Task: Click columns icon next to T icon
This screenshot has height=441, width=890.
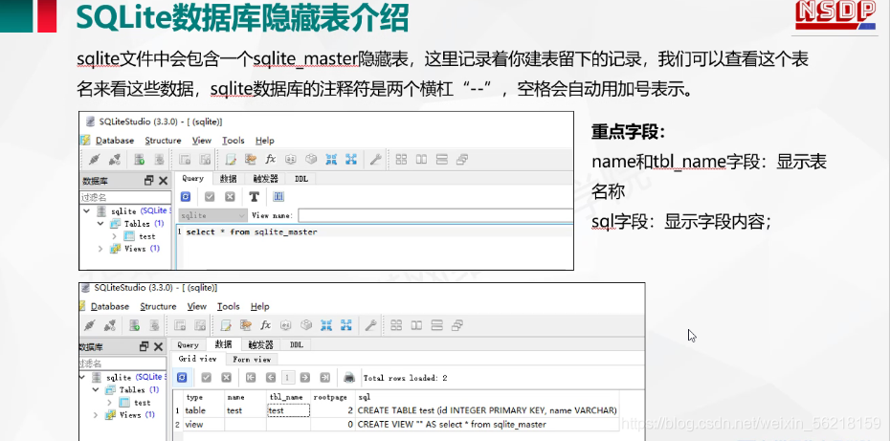Action: [x=278, y=196]
